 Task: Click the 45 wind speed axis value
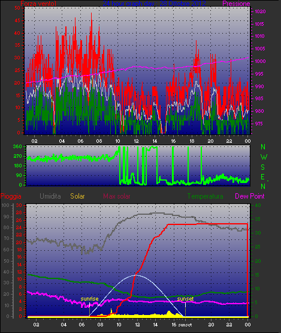coord(17,20)
